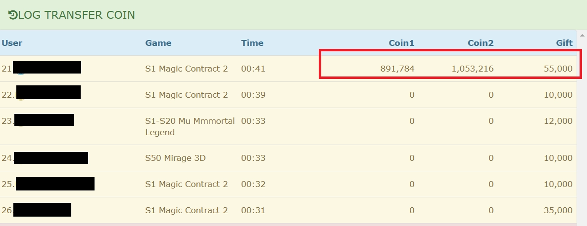Select the 55,000 gift amount

(558, 69)
